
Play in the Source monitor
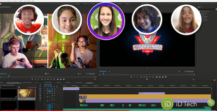click(48, 79)
